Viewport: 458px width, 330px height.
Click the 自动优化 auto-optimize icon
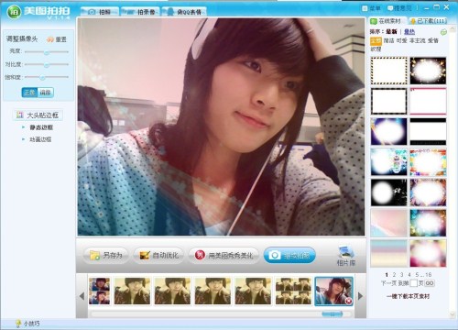point(145,255)
